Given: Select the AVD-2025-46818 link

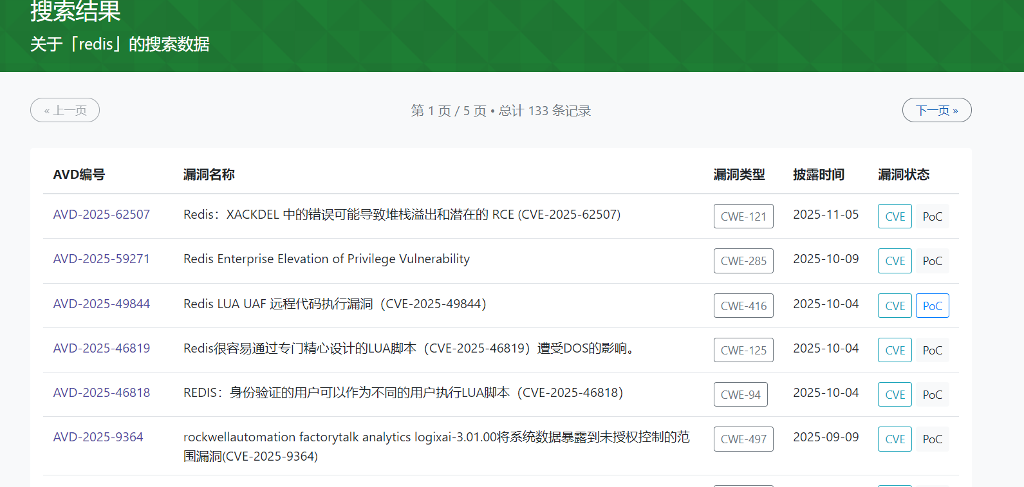Looking at the screenshot, I should (101, 392).
